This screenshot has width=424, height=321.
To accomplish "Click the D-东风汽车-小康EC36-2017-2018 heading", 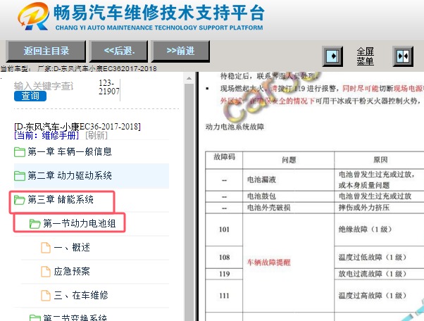I will (77, 127).
